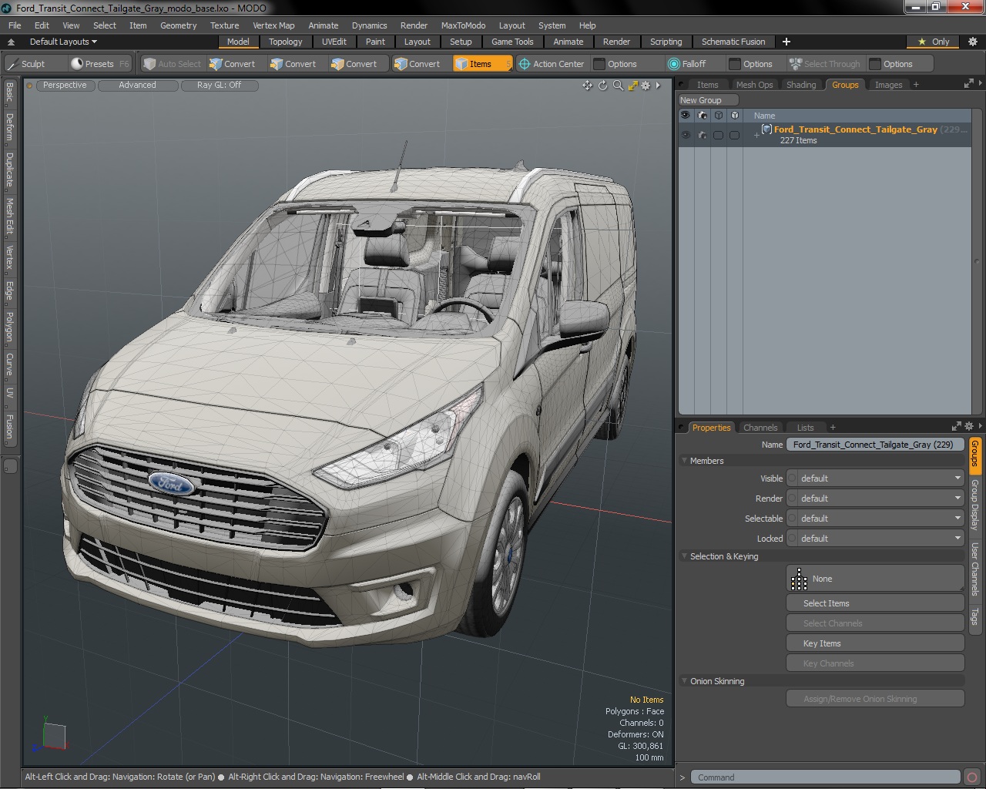This screenshot has width=986, height=789.
Task: Expand the Ford_Transit_Connect_Tailgate_Gray group tree
Action: coord(756,135)
